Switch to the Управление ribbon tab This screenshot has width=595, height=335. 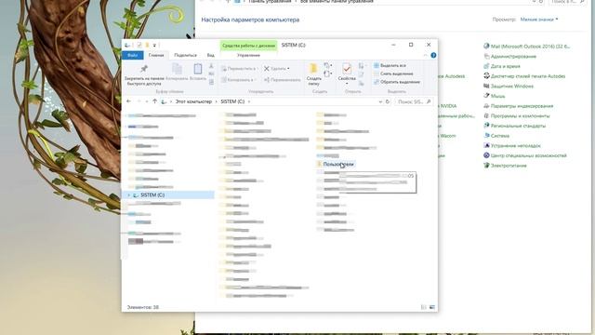(x=248, y=56)
